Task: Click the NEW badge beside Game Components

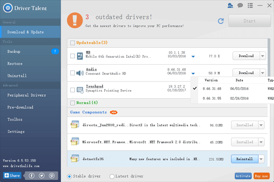Action: point(114,112)
